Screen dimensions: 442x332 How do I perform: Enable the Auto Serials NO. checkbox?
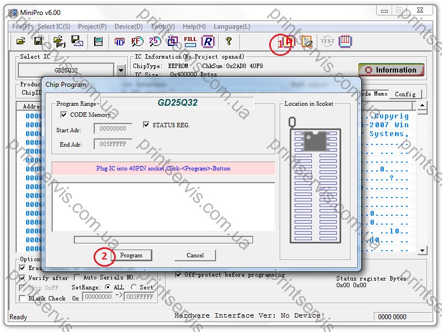(x=77, y=277)
